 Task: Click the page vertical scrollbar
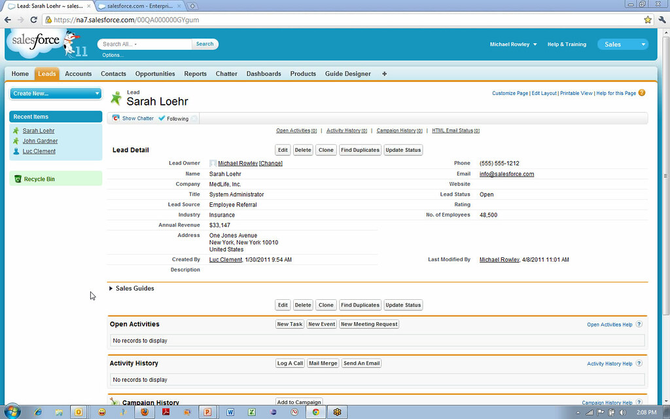click(x=665, y=175)
